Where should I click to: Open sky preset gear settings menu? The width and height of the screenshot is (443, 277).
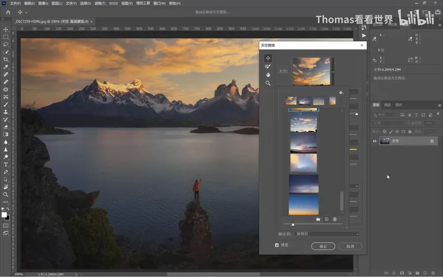click(x=341, y=93)
